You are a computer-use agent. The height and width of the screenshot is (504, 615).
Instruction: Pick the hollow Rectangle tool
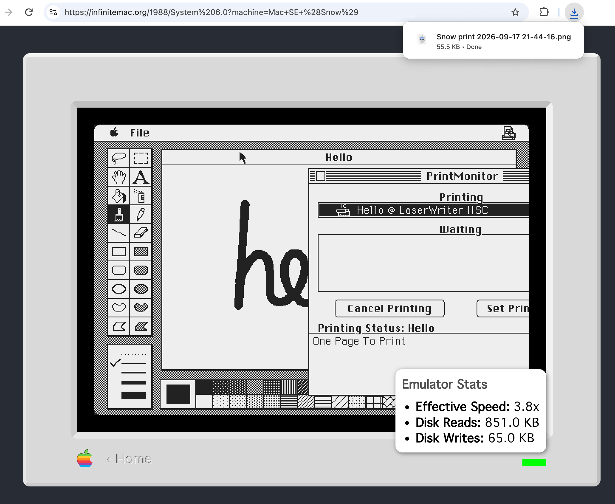pos(118,252)
